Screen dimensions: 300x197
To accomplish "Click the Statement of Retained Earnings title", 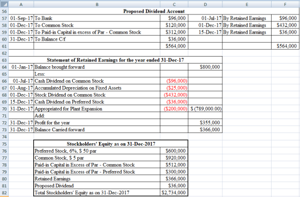I will (x=116, y=60).
